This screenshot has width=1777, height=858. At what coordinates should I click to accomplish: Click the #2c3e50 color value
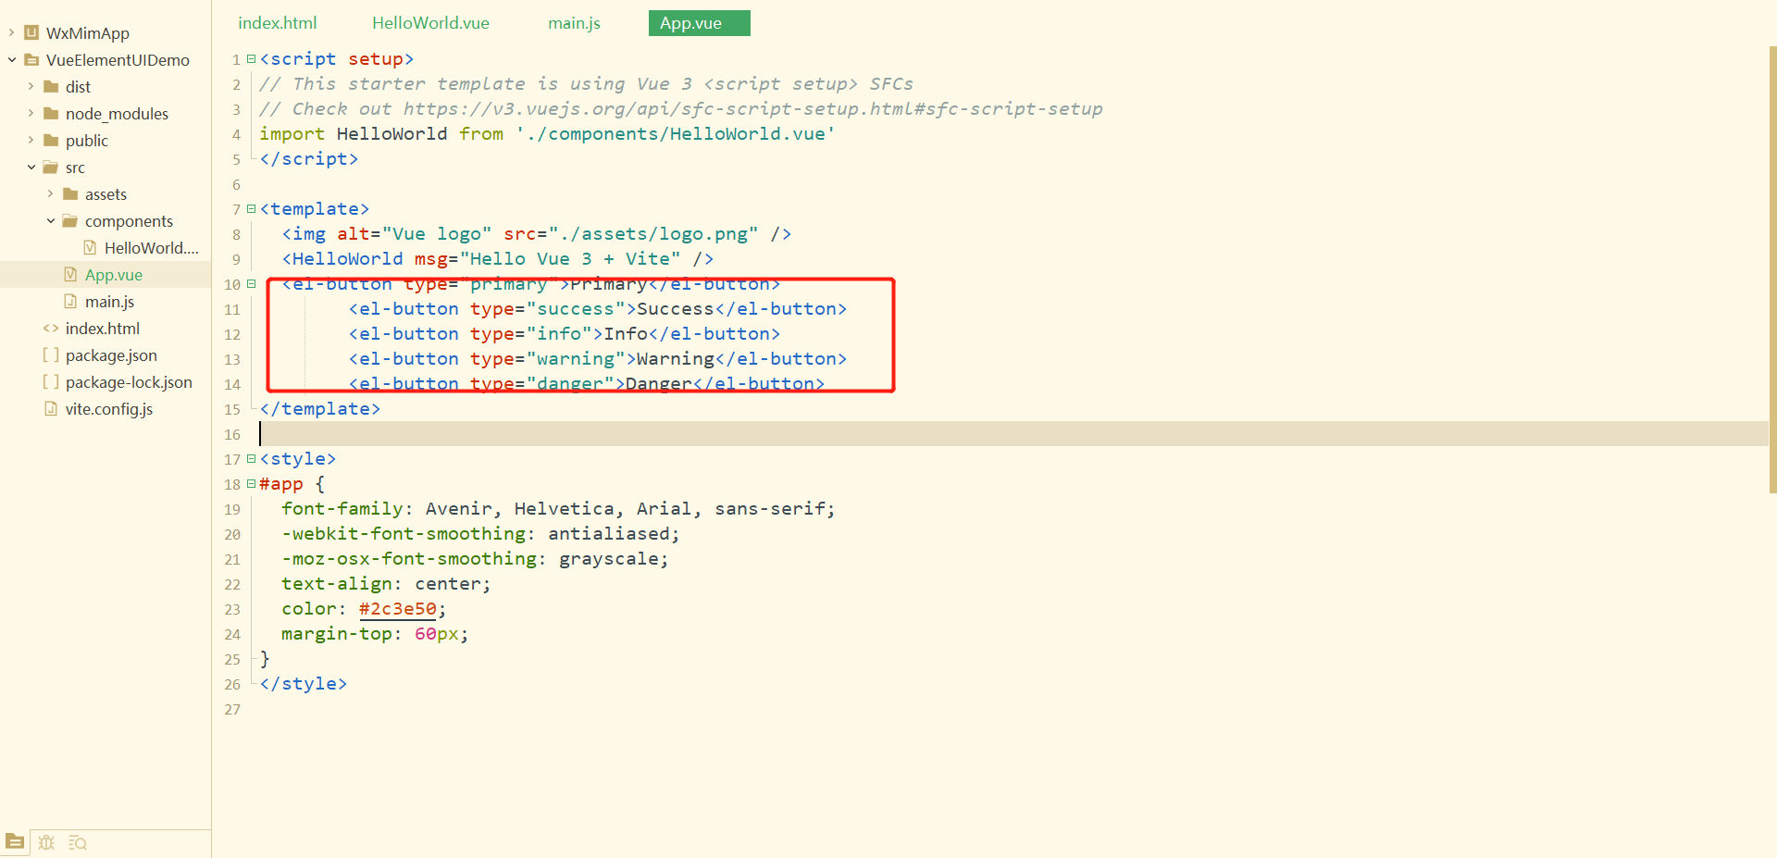pyautogui.click(x=397, y=609)
